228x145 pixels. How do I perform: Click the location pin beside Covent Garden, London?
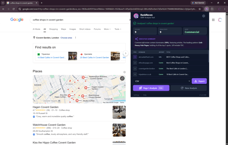pyautogui.click(x=34, y=38)
